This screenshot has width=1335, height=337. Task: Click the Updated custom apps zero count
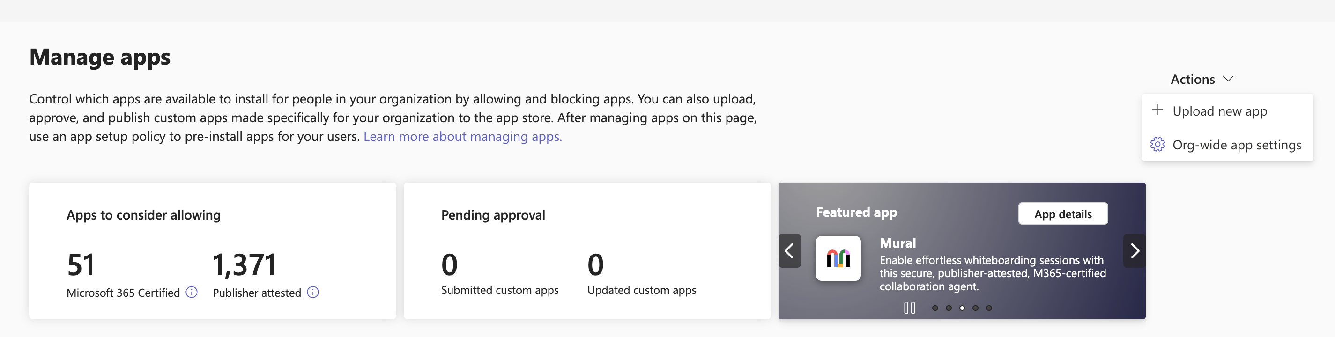coord(595,264)
